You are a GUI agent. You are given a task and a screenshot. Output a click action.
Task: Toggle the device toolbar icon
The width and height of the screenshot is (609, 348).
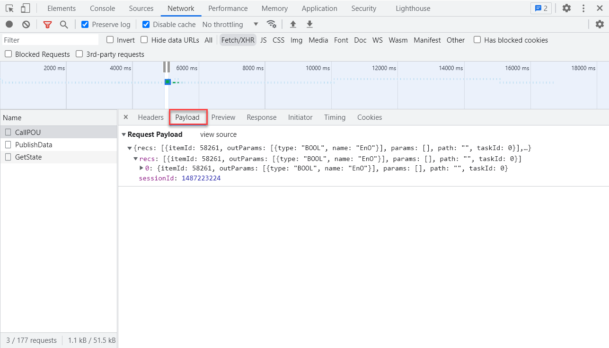(26, 9)
